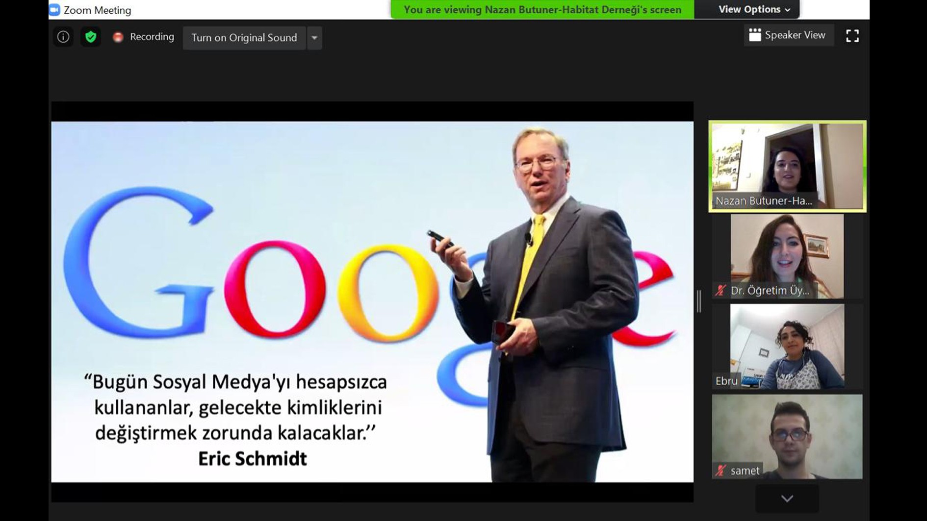Click the muted microphone icon beside samet

pos(721,471)
